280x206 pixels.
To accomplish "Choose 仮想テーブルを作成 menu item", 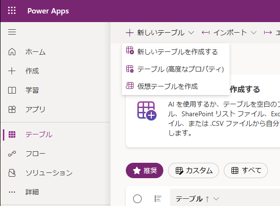I will pos(176,86).
